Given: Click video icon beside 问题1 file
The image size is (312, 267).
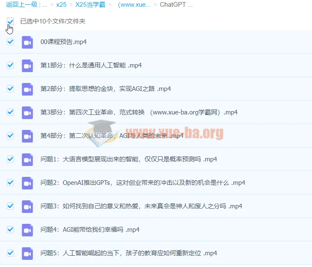Looking at the screenshot, I should [27, 159].
